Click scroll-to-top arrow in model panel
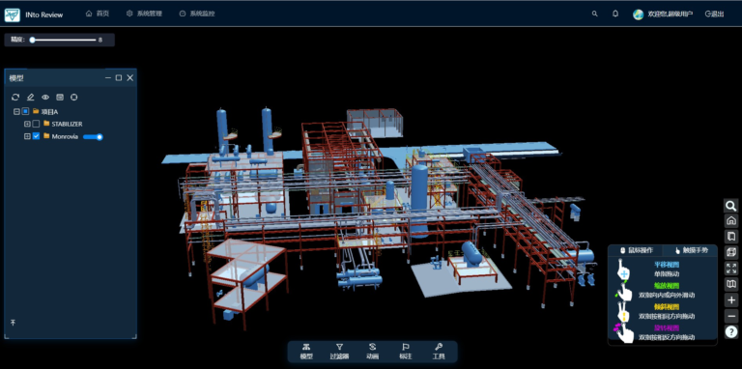 coord(14,323)
